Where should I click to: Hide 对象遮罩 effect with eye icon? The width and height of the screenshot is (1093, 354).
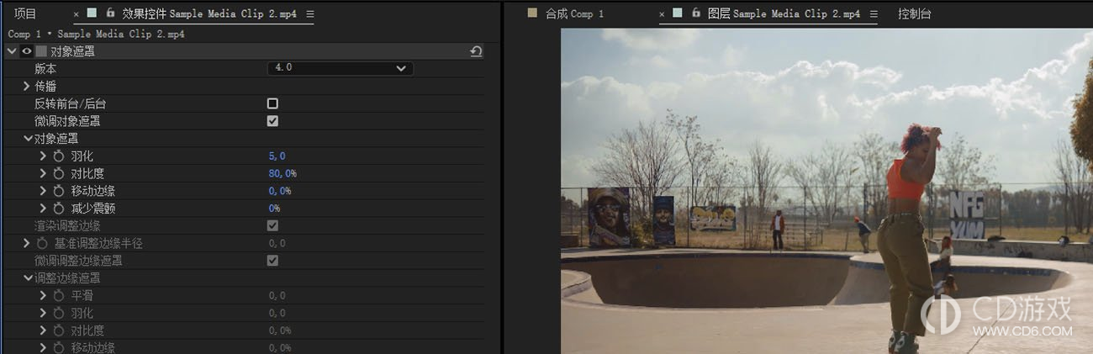26,51
